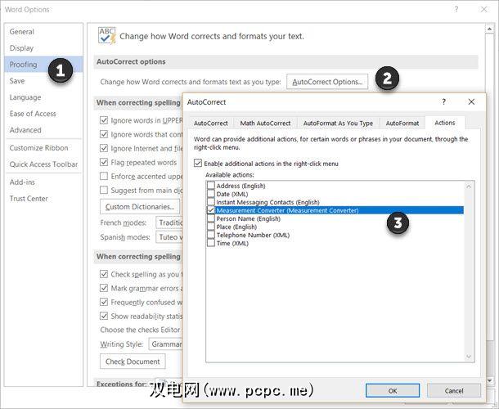This screenshot has width=499, height=409.
Task: Uncheck the Measurement Converter action checkbox
Action: 211,210
